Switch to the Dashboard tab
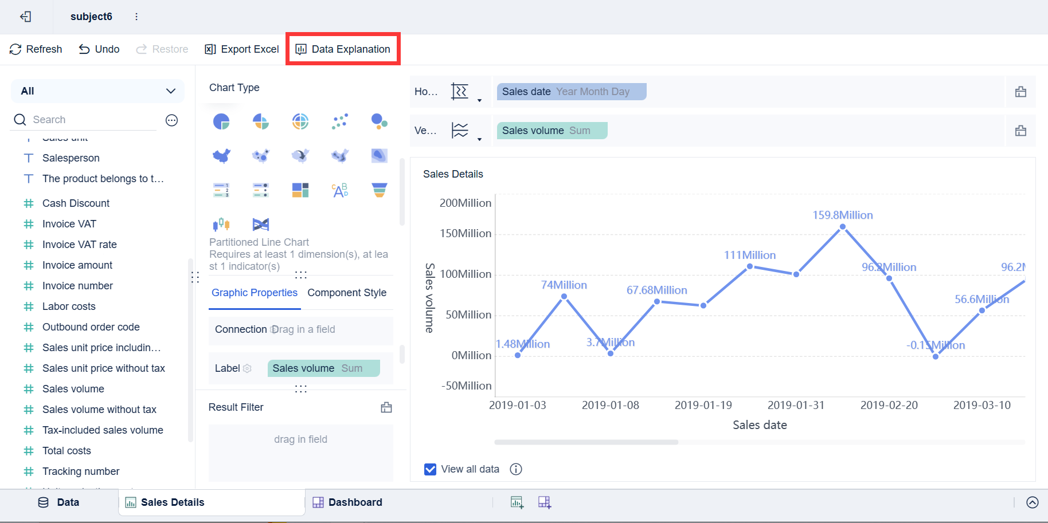1048x523 pixels. tap(355, 502)
